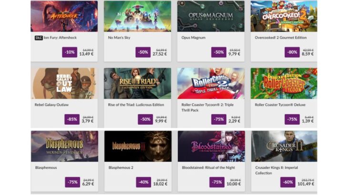Image resolution: width=348 pixels, height=196 pixels.
Task: Click the -85% badge on Rebel Galaxy Outlaw
Action: [x=72, y=119]
